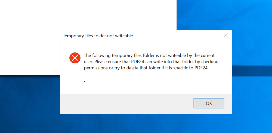Click second message line starting 'user. Please ensure'

click(151, 62)
